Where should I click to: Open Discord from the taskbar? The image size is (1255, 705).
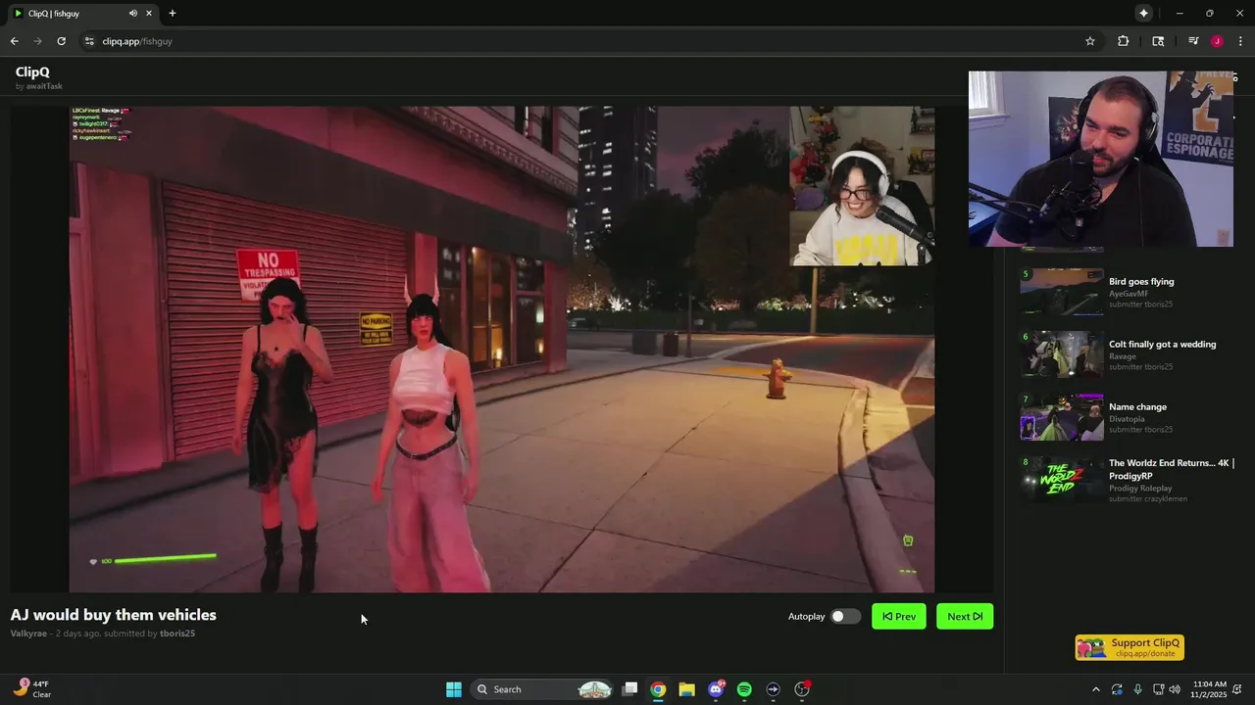coord(716,689)
